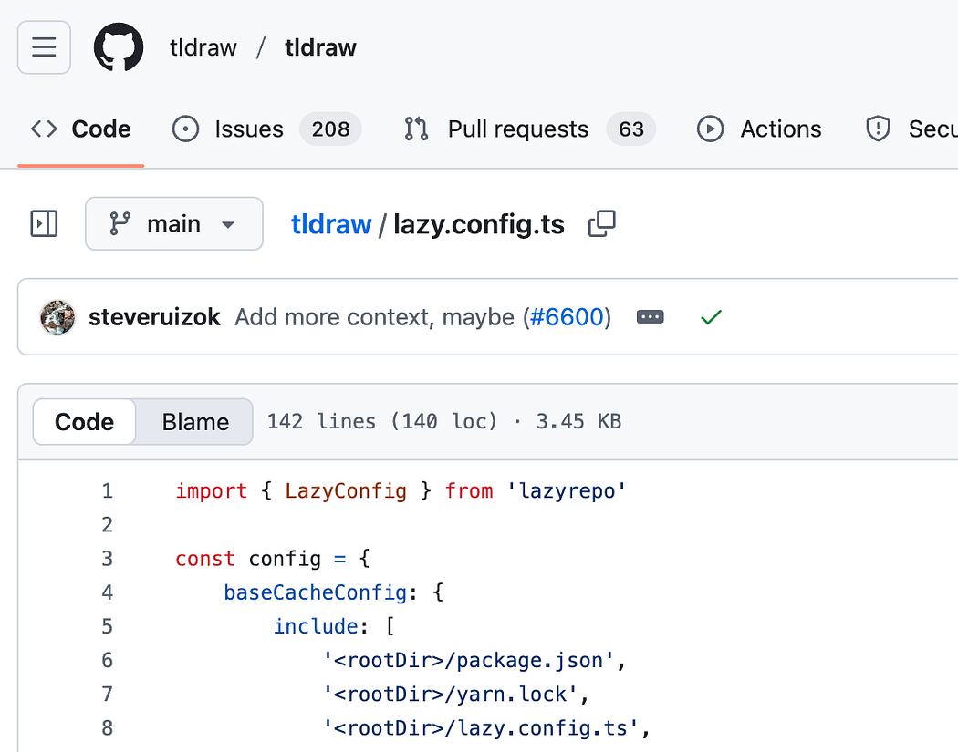Screen dimensions: 958x752
Task: Open the tldraw repository name link
Action: (321, 47)
